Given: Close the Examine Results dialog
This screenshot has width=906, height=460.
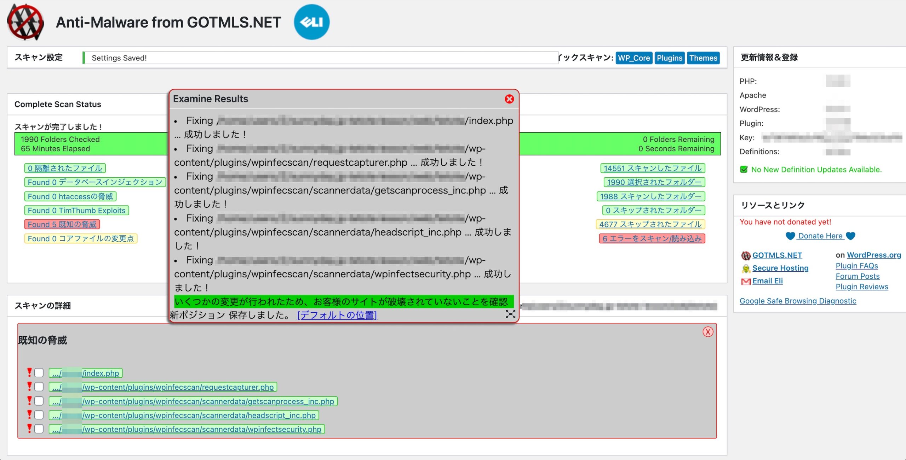Looking at the screenshot, I should pos(509,99).
